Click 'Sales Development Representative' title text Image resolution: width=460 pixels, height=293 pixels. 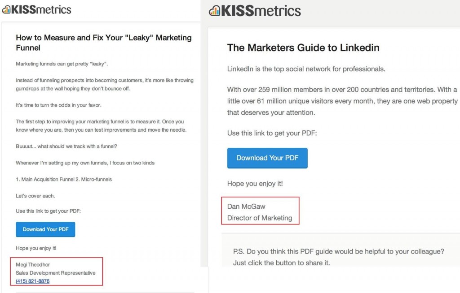(x=56, y=273)
